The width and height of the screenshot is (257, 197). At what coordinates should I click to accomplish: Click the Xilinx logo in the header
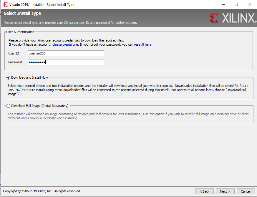233,18
